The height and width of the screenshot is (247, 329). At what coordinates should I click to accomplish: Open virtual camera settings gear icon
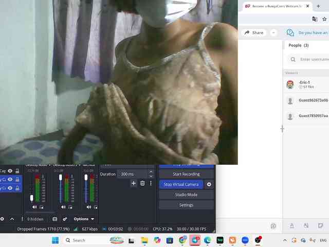point(209,184)
